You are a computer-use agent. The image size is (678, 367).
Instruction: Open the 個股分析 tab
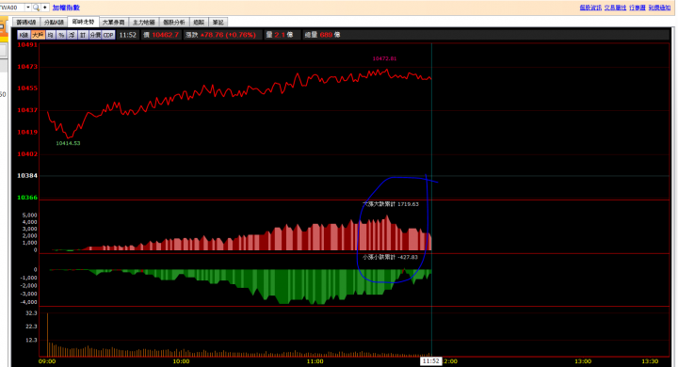tap(174, 22)
